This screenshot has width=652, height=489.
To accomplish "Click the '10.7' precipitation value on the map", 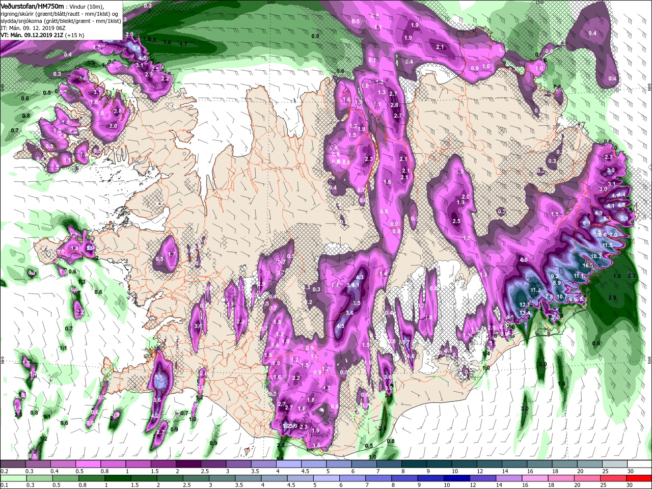I will coord(562,296).
